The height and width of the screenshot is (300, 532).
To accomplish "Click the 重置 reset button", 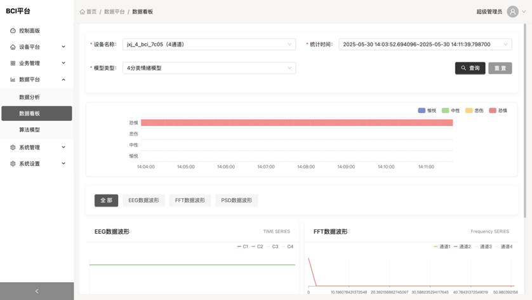I will [500, 68].
